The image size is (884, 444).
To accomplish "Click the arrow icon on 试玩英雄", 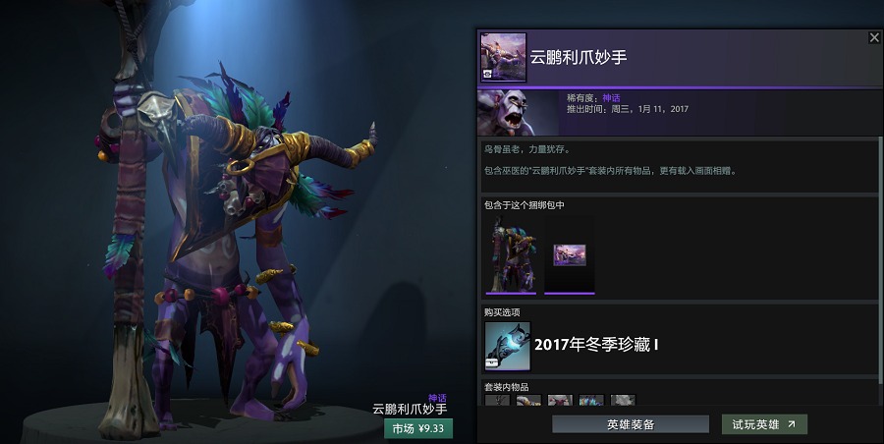I will click(x=792, y=424).
